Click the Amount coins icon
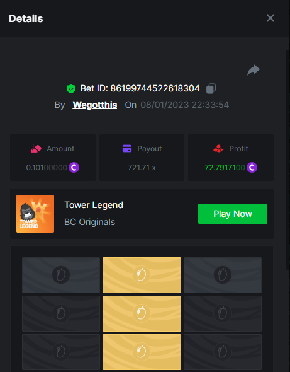 click(x=36, y=149)
